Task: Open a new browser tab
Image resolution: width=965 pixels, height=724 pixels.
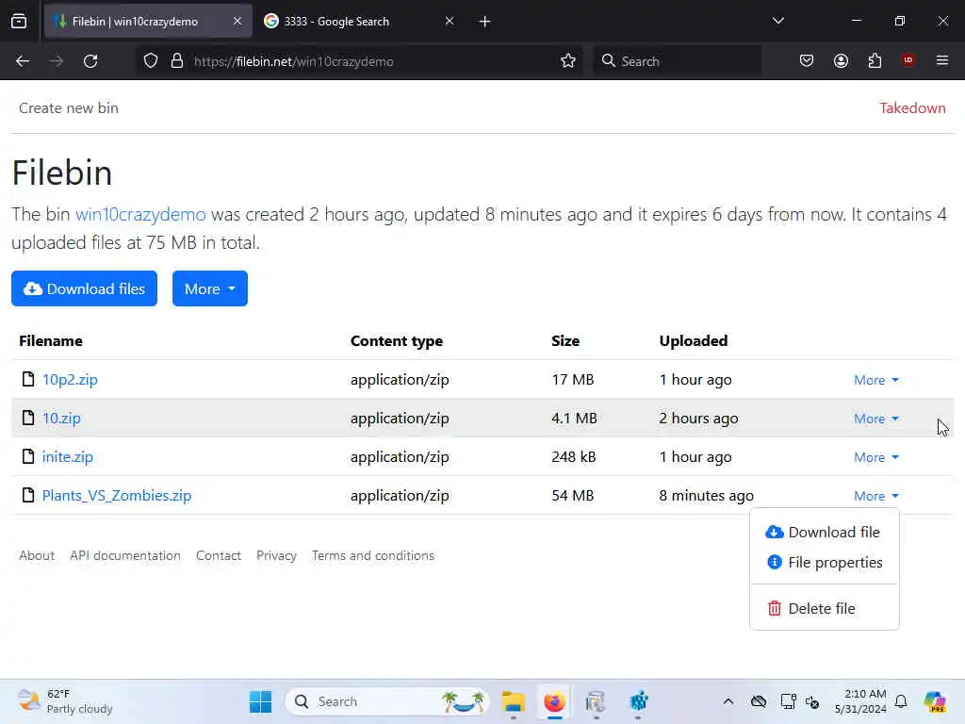Action: pyautogui.click(x=485, y=22)
